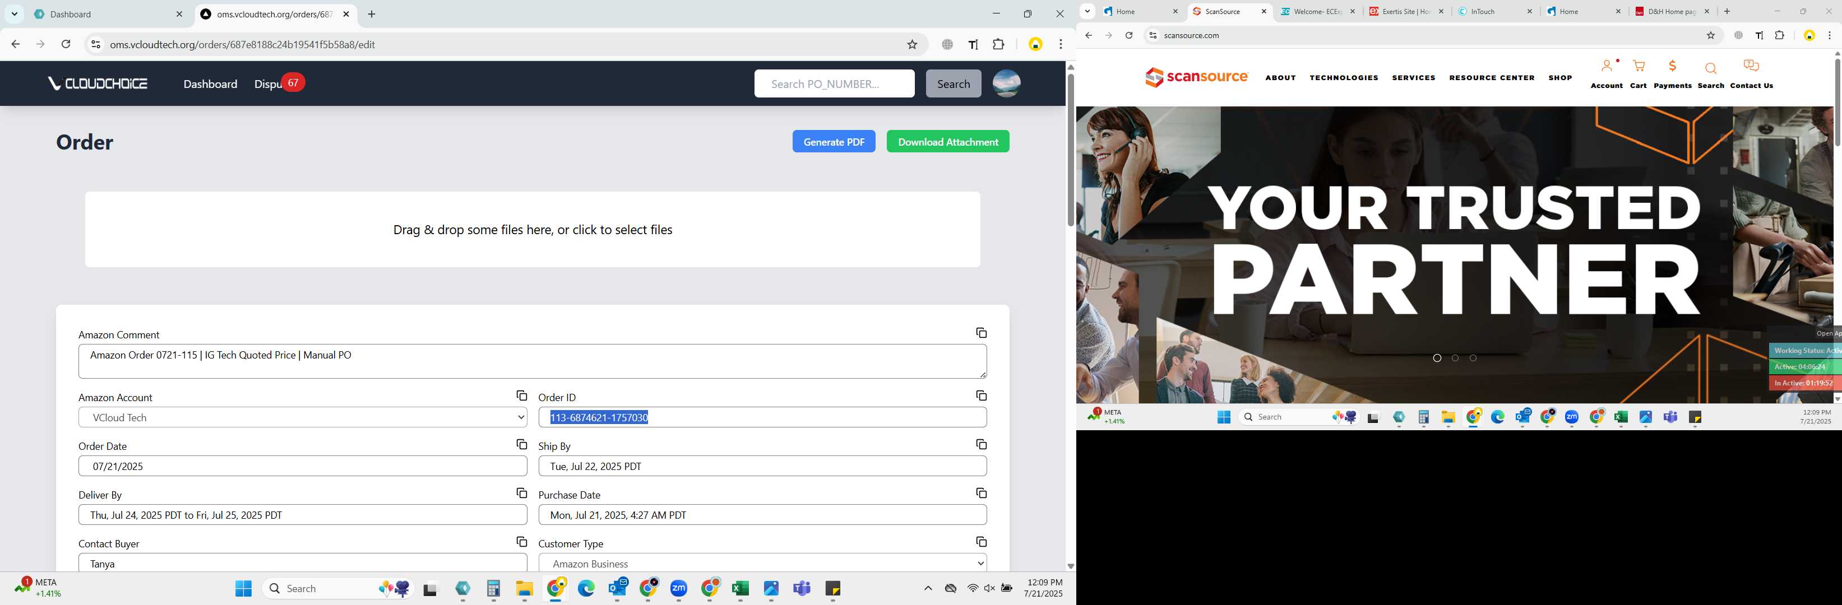Click the Generate PDF button
Viewport: 1842px width, 605px height.
pos(833,141)
